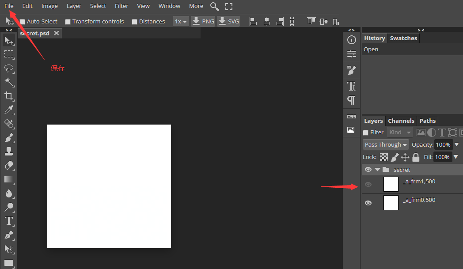
Task: Select the Clone Stamp tool
Action: pyautogui.click(x=9, y=152)
